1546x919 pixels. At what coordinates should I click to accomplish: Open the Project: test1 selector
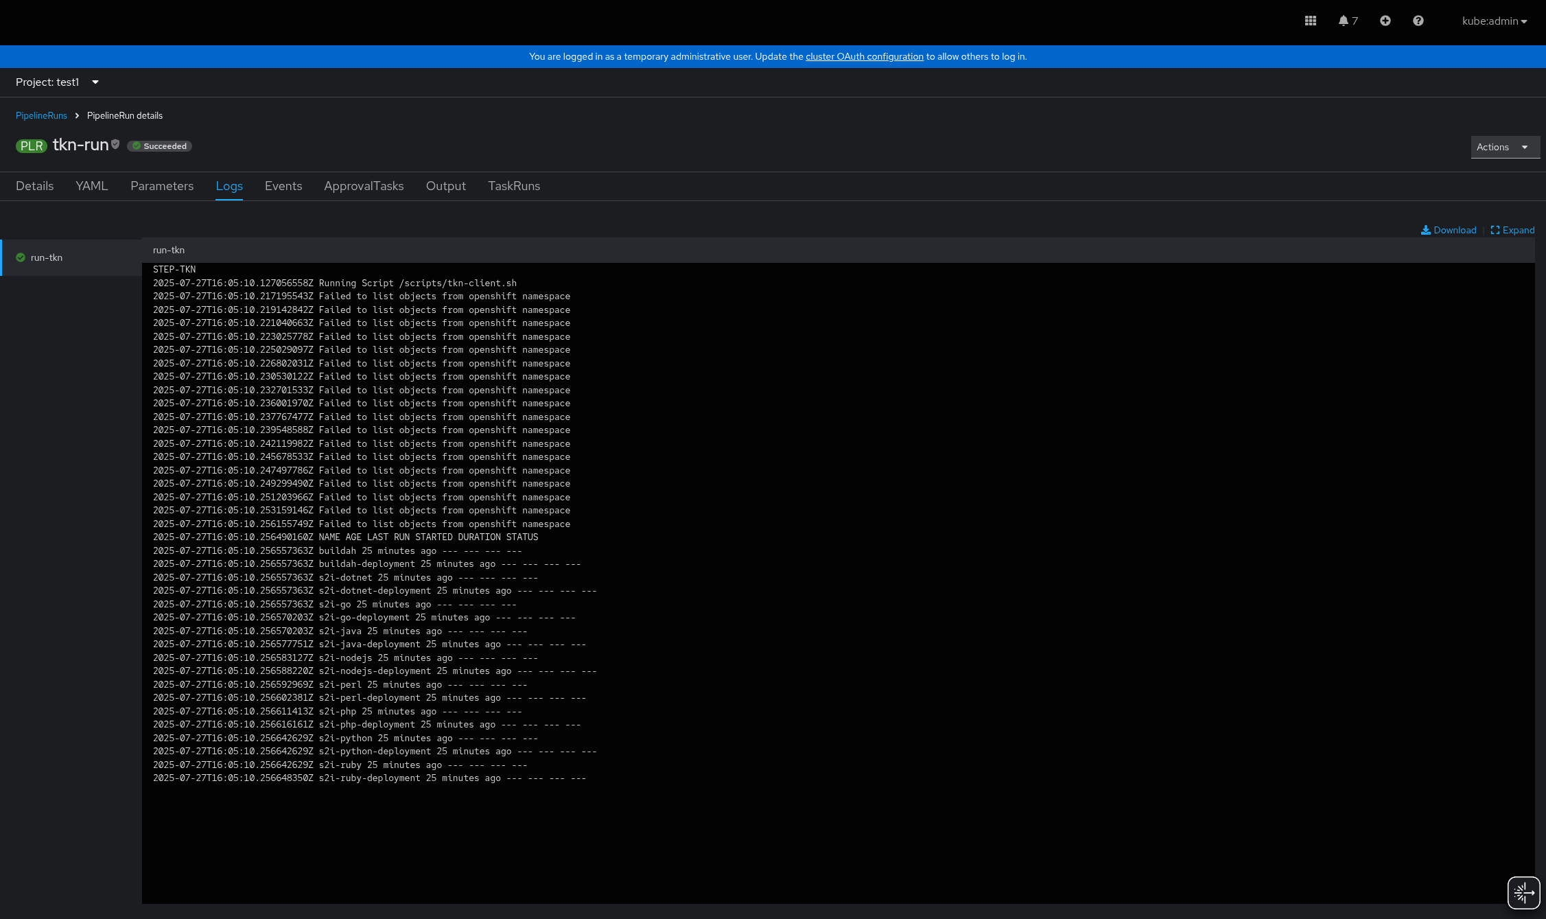(57, 82)
